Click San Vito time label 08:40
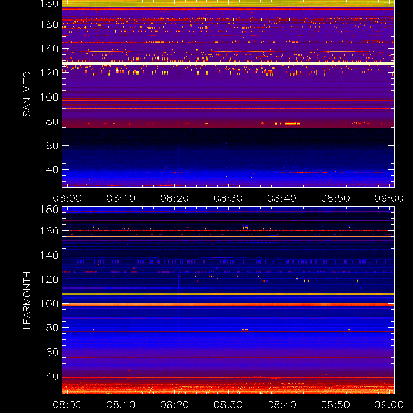The image size is (413, 413). (282, 198)
